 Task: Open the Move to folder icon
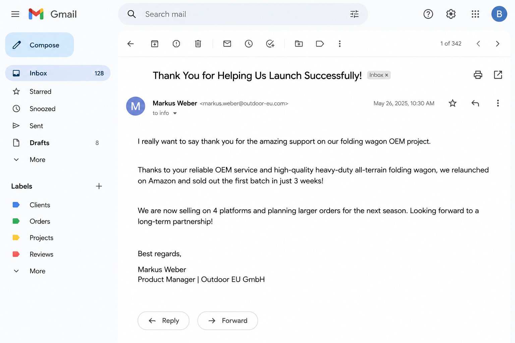click(299, 44)
